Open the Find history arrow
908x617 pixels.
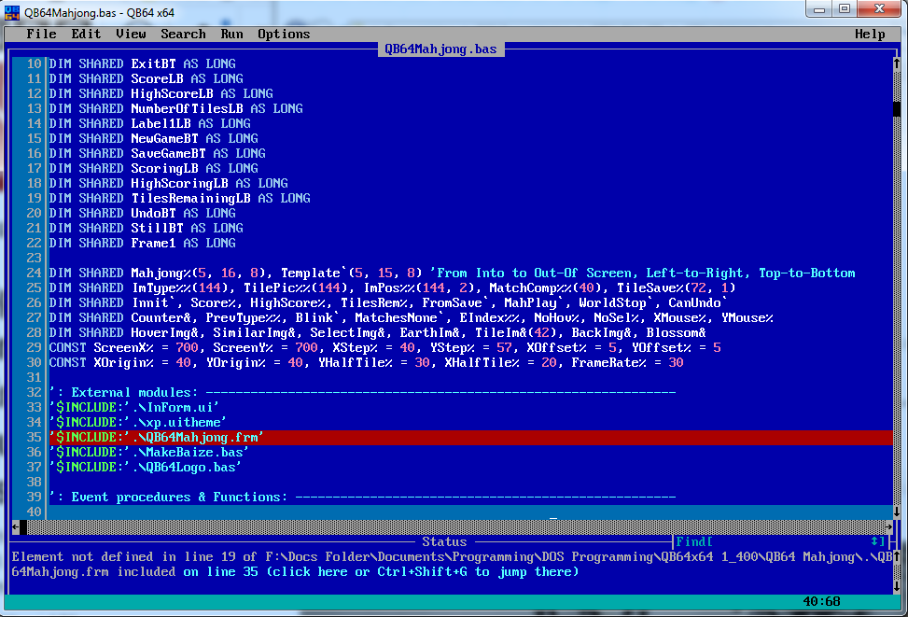pyautogui.click(x=877, y=541)
